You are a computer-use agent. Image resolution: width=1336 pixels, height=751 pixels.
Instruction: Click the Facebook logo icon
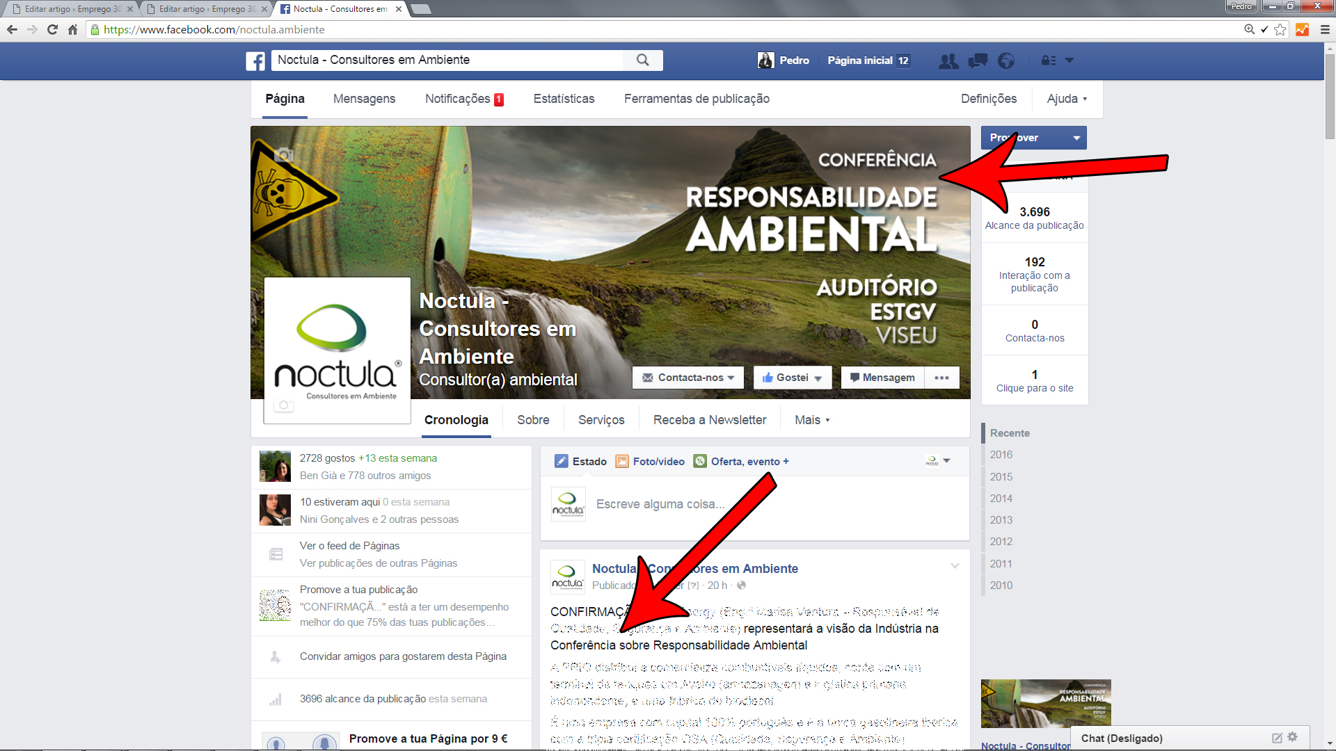click(x=255, y=60)
